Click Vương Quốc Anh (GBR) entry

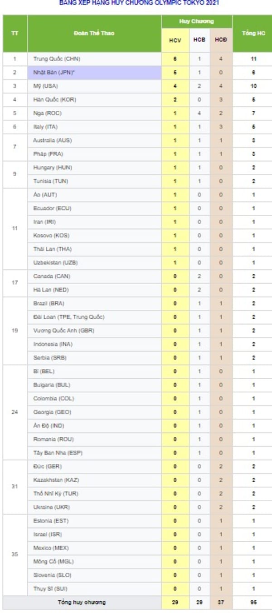click(63, 331)
